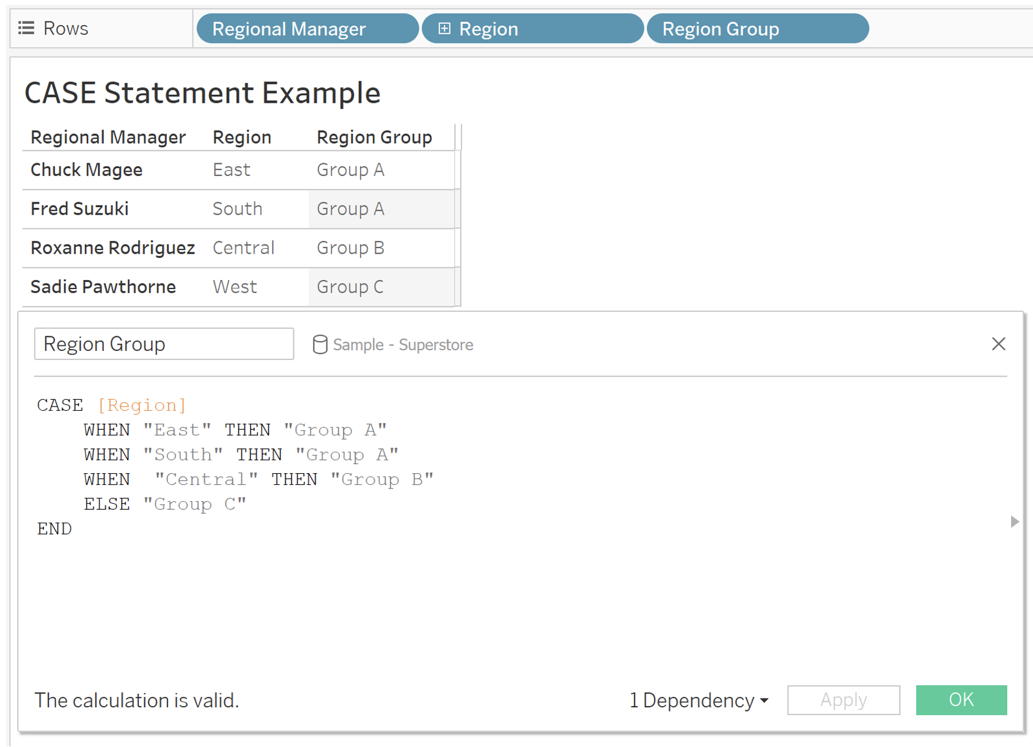This screenshot has height=747, width=1033.
Task: Open the 1 Dependency dropdown
Action: [699, 701]
